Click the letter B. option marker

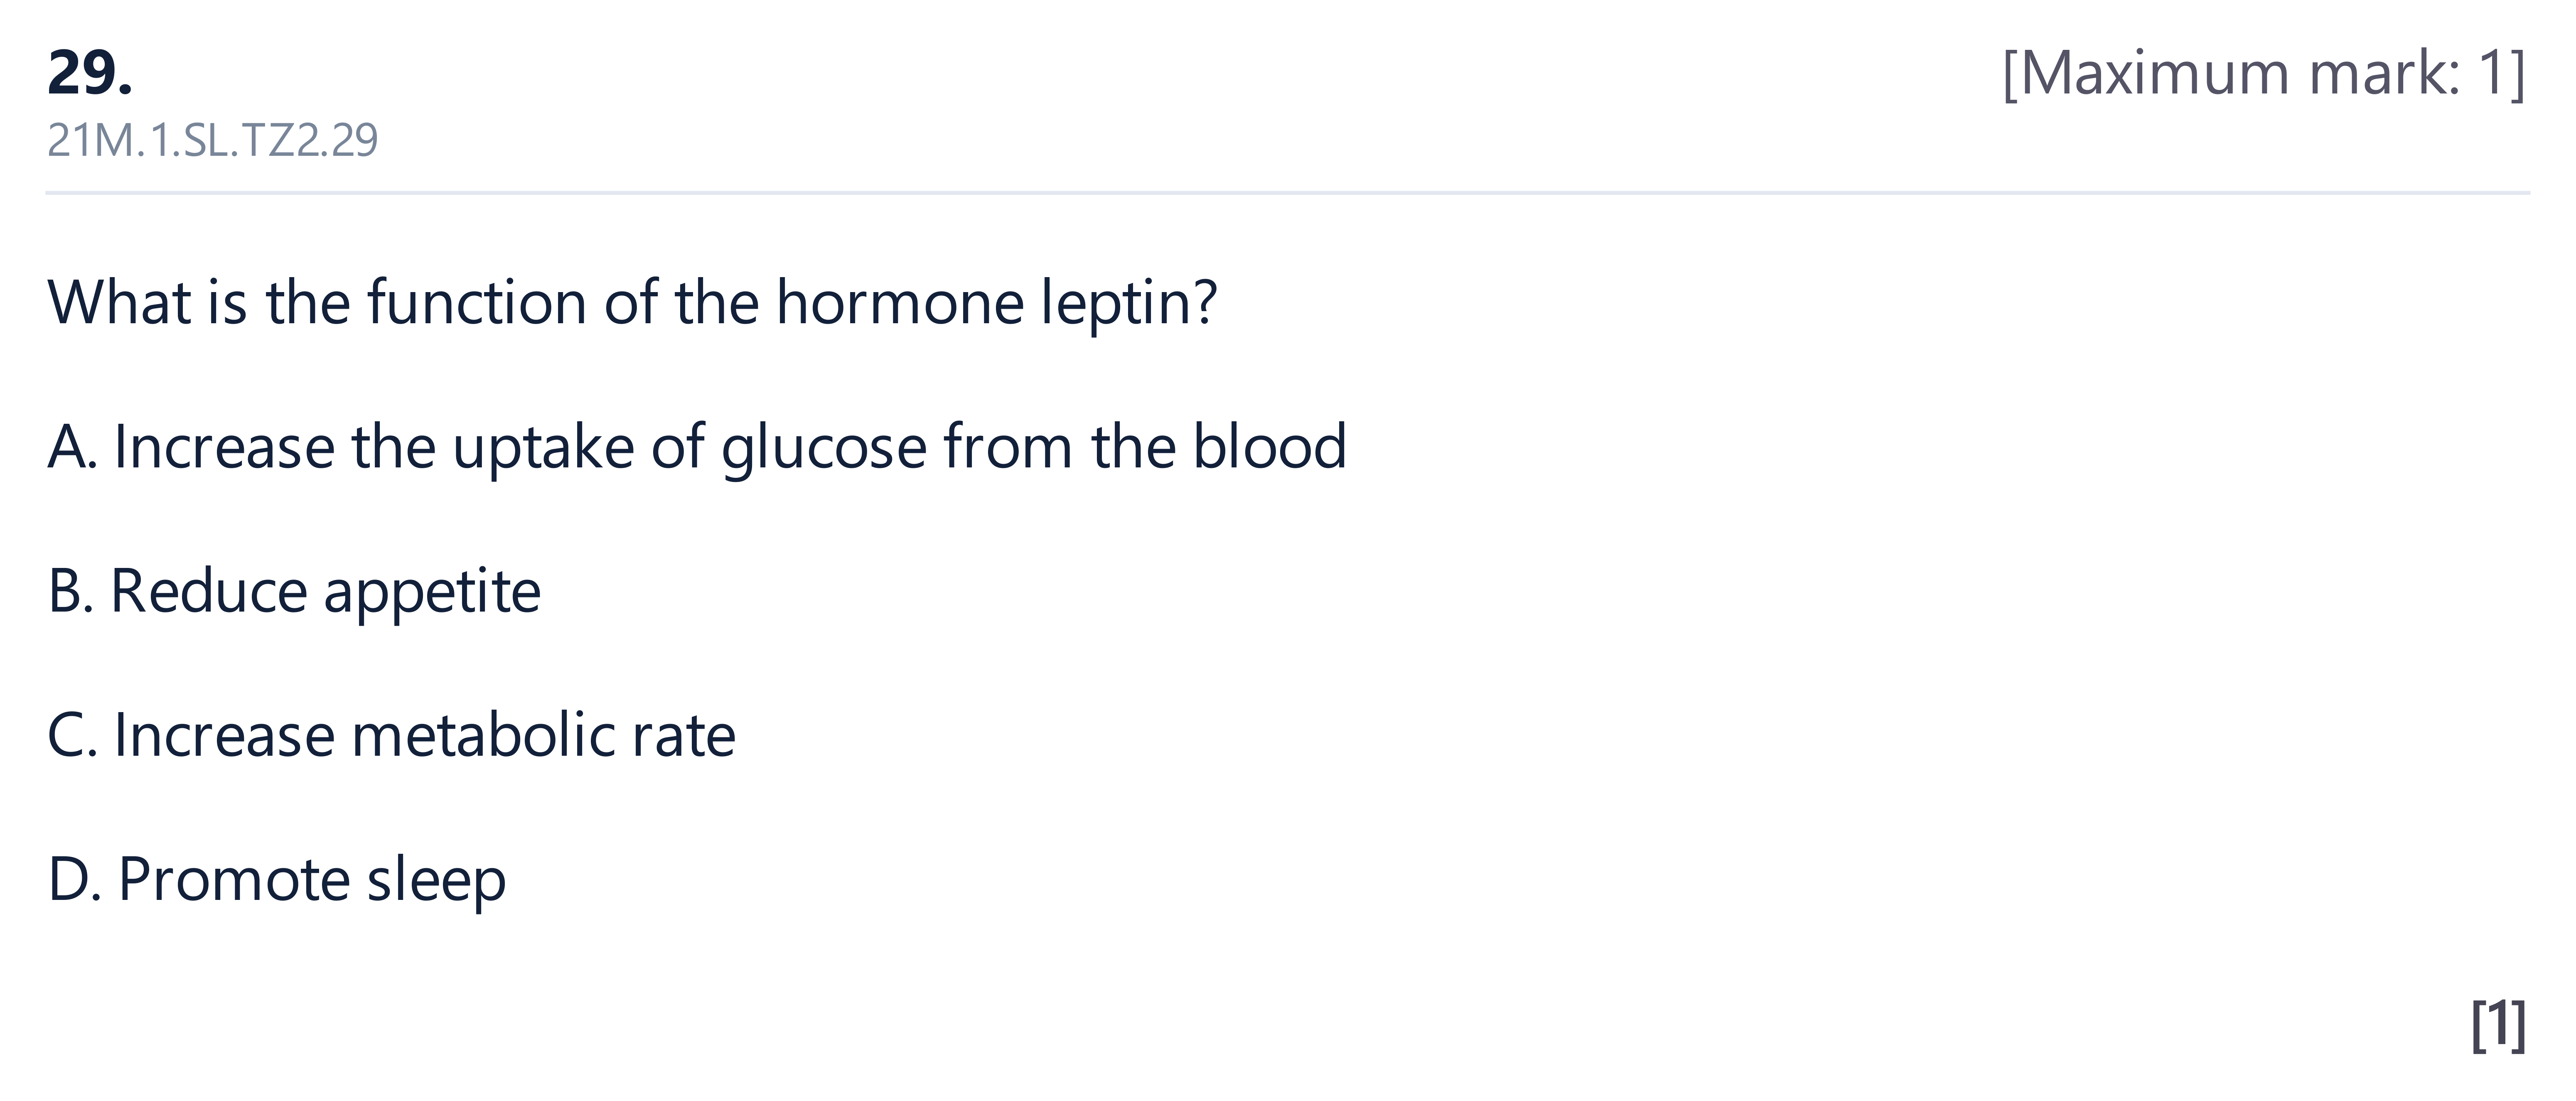pos(70,591)
